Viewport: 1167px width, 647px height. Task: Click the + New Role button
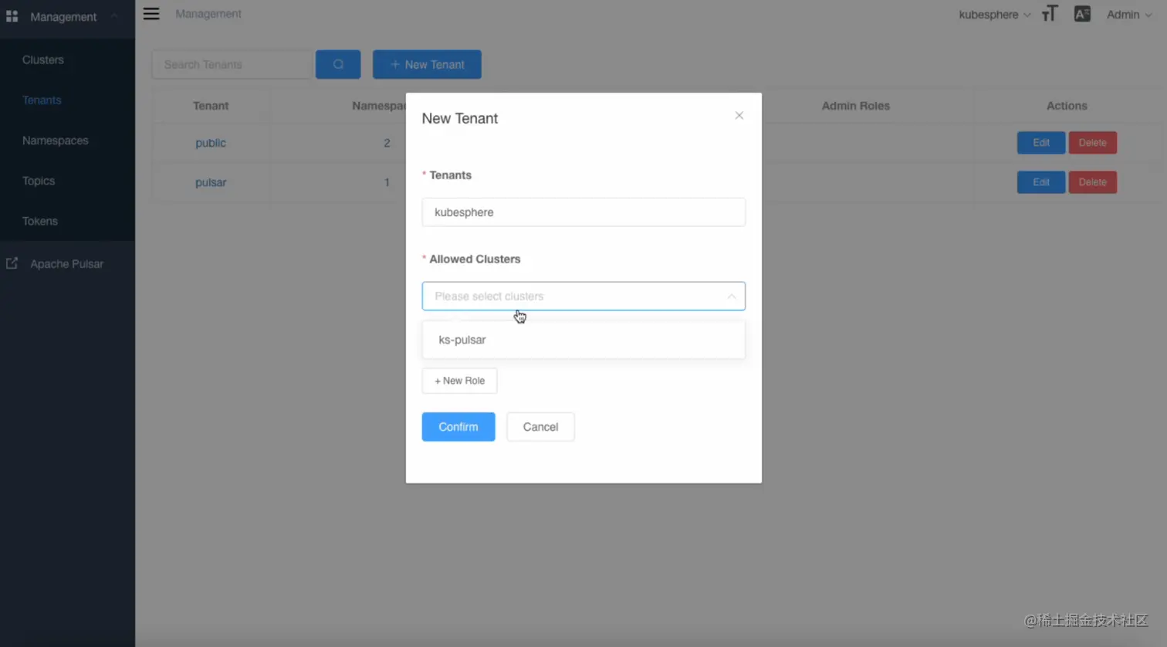coord(459,381)
